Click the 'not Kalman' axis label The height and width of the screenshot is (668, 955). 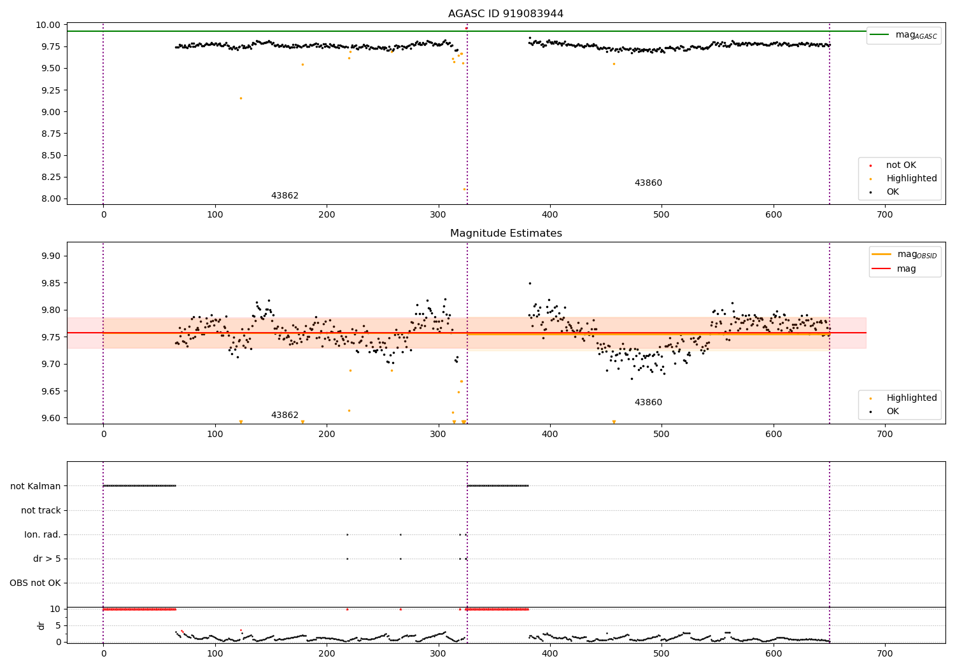point(36,486)
